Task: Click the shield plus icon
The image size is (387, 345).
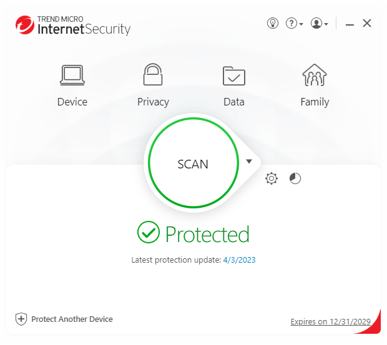Action: pyautogui.click(x=21, y=319)
